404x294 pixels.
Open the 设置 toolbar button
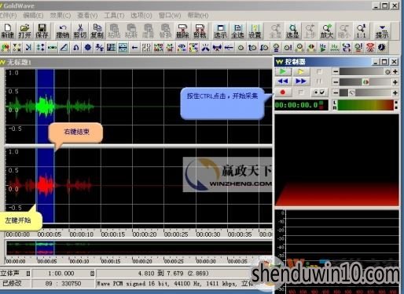point(255,31)
